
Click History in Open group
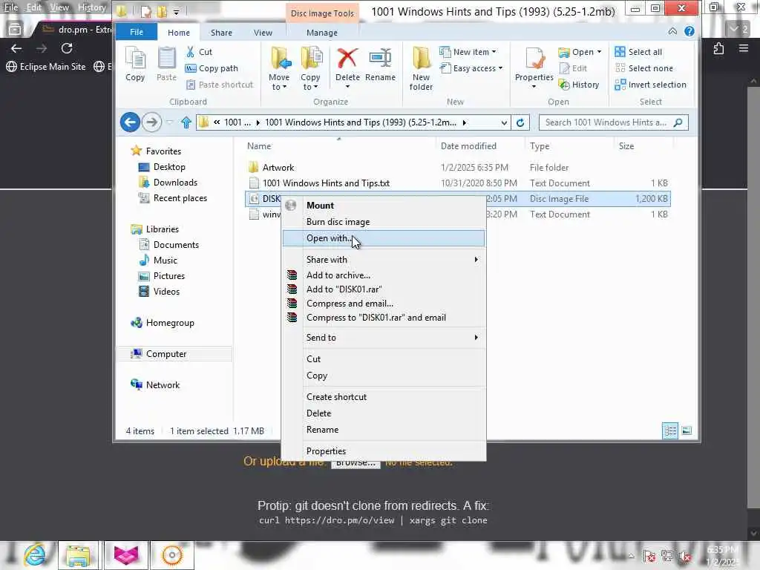pyautogui.click(x=579, y=85)
